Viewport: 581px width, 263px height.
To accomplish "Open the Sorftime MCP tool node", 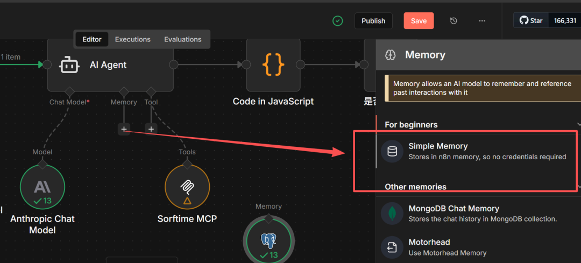I will point(187,187).
